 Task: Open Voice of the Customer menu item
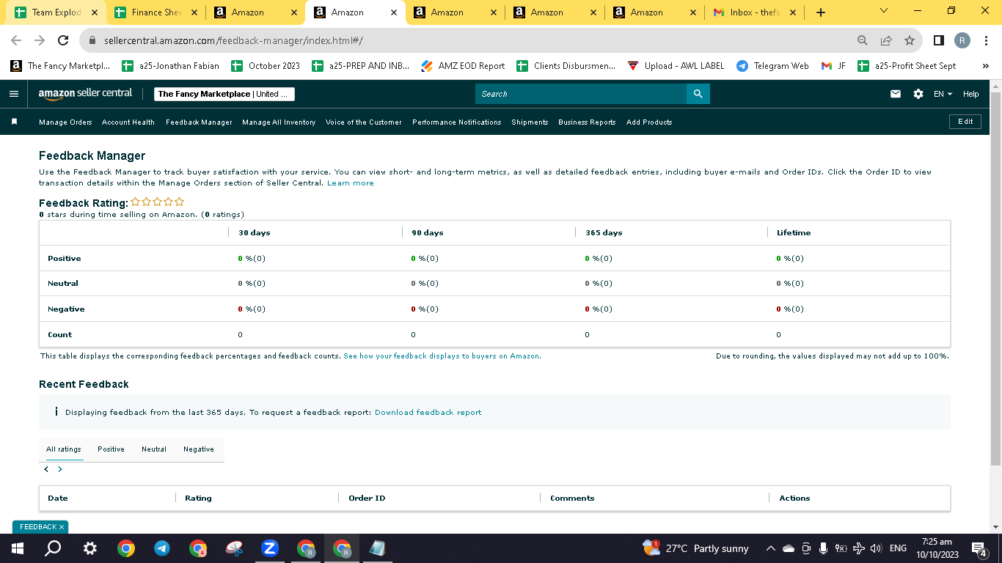point(364,122)
